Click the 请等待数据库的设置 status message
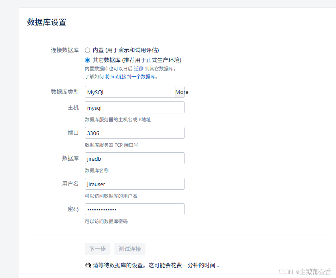 [x=156, y=266]
